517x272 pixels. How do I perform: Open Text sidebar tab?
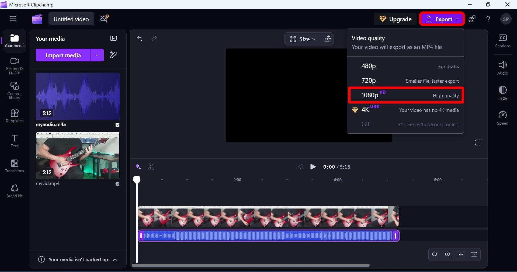coord(15,141)
